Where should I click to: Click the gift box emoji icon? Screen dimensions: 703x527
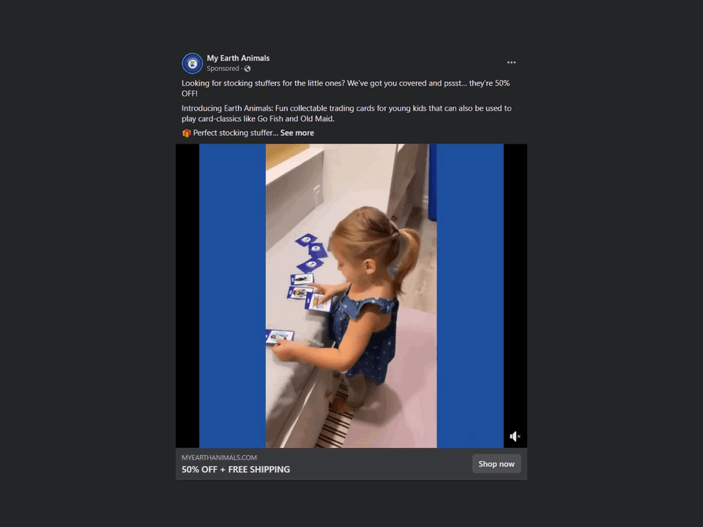pyautogui.click(x=186, y=133)
